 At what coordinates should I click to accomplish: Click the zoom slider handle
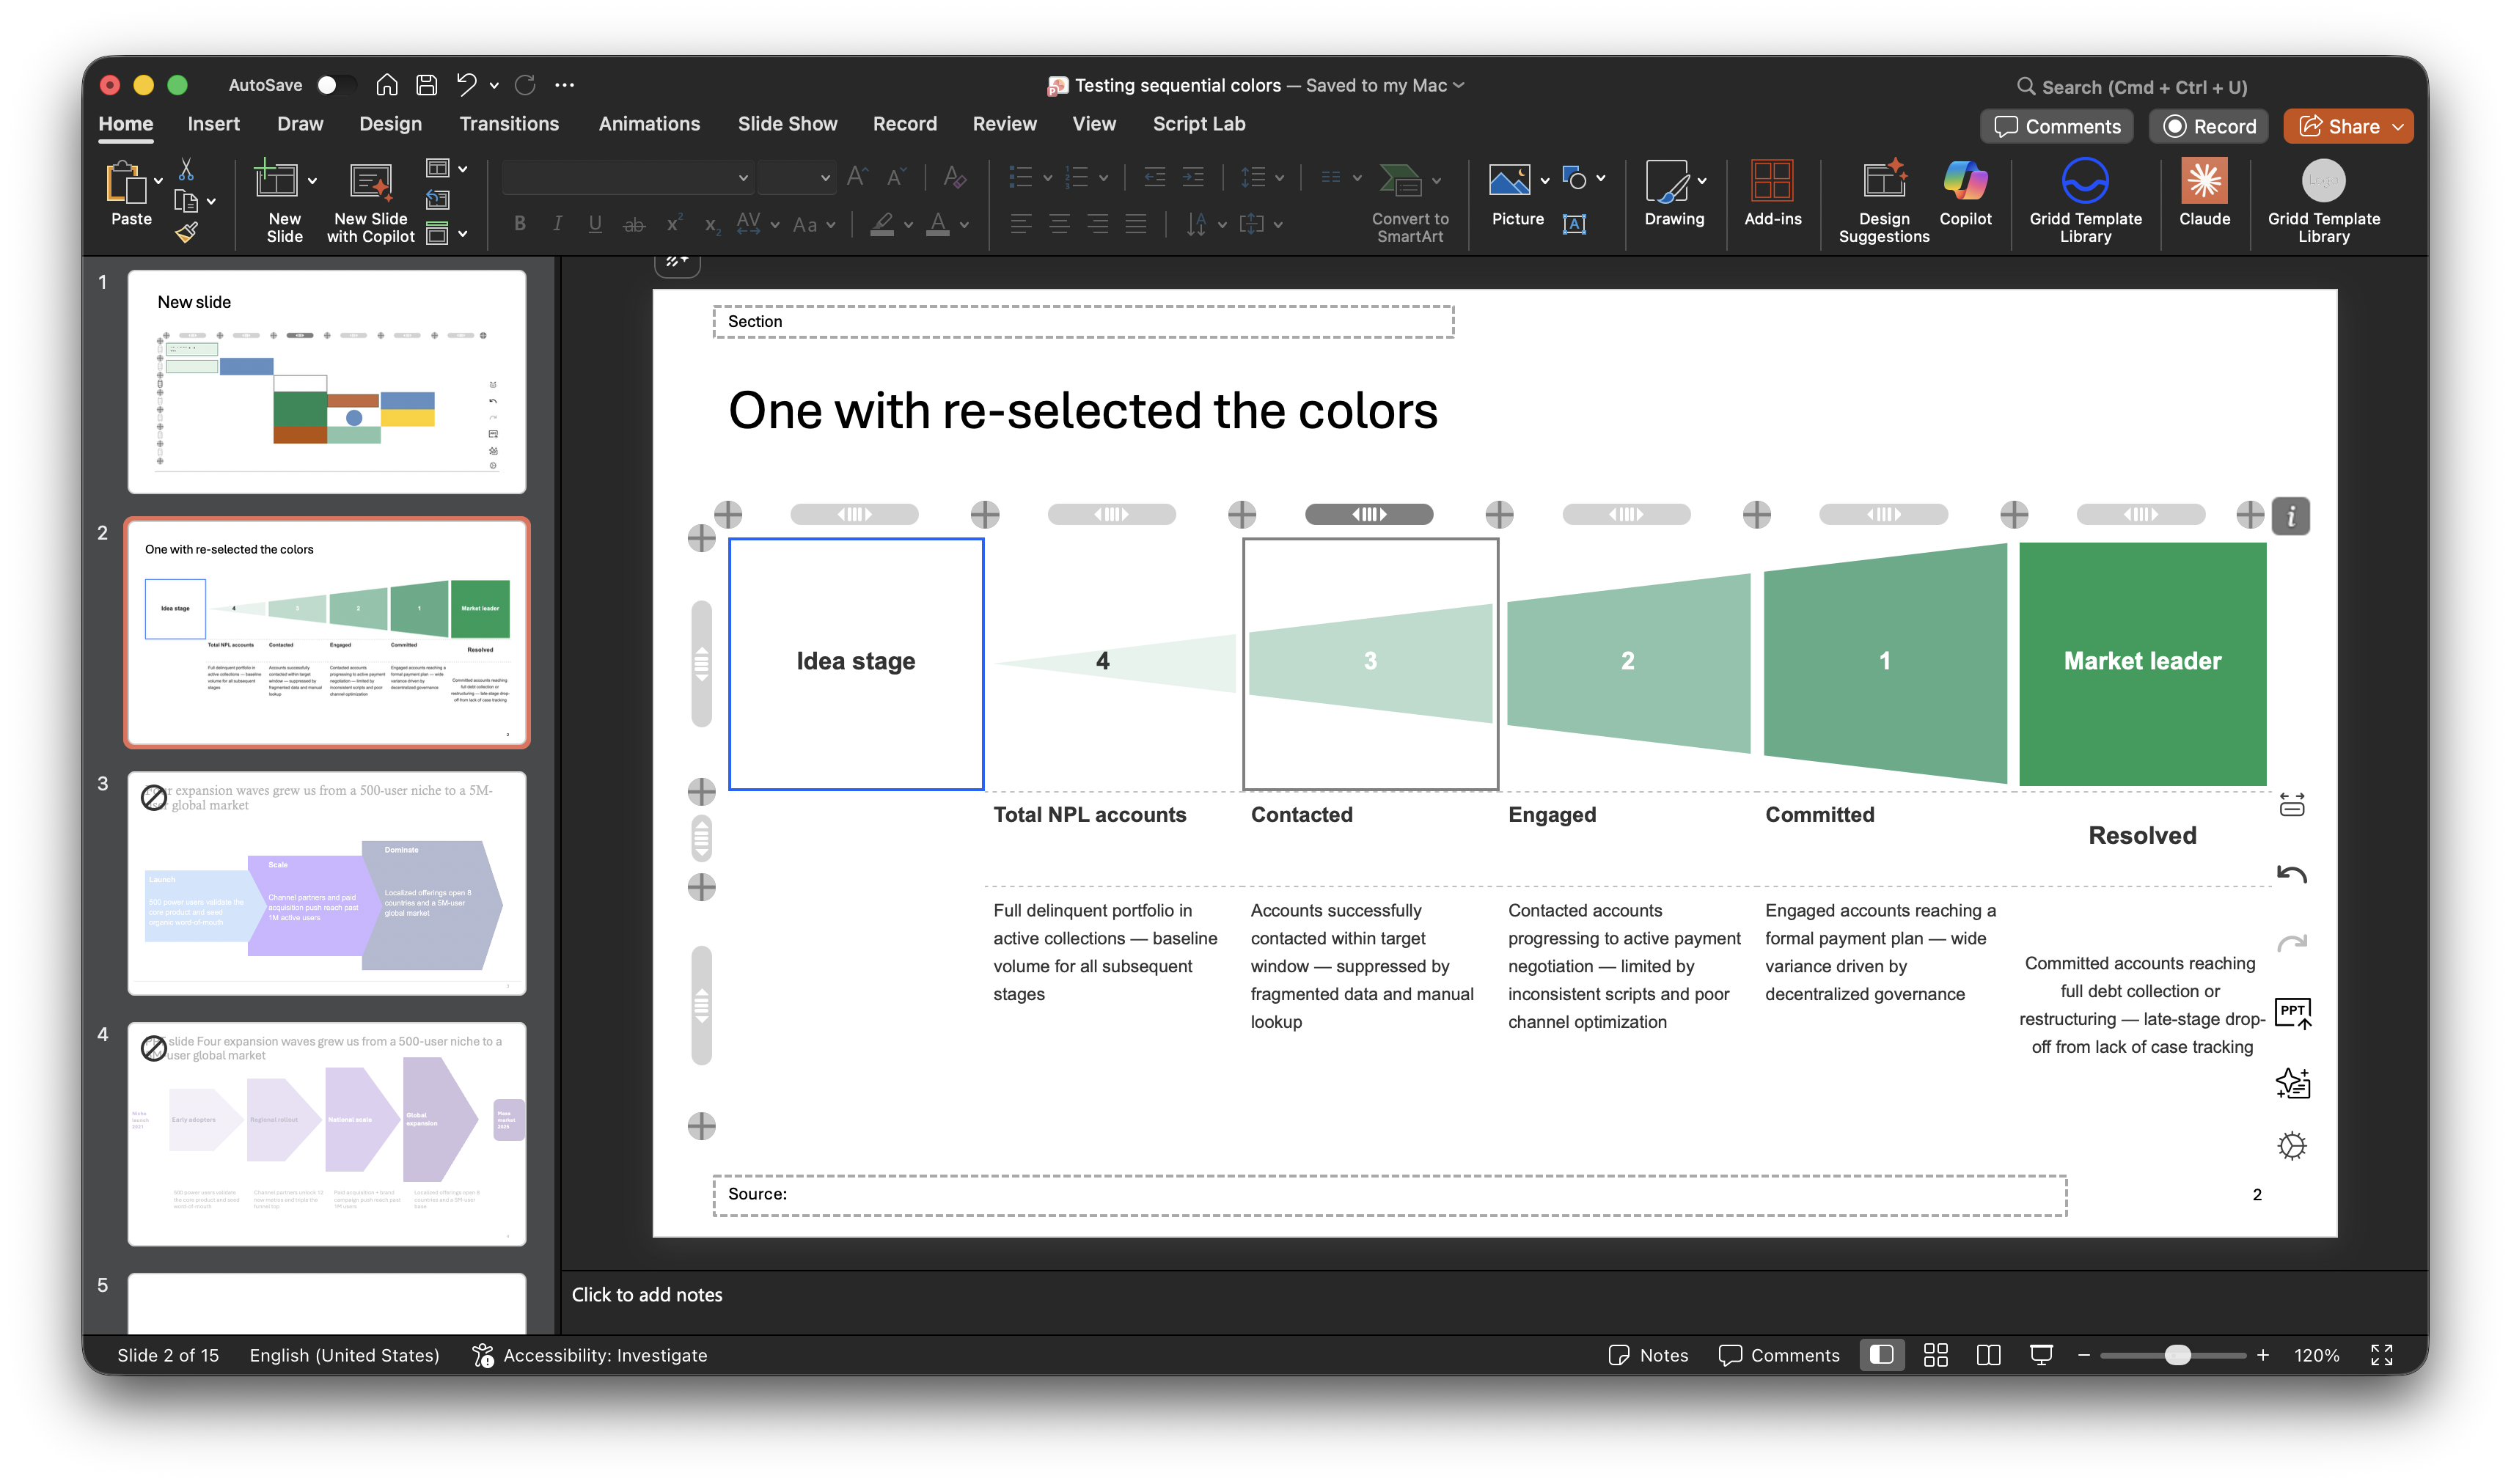click(2176, 1355)
